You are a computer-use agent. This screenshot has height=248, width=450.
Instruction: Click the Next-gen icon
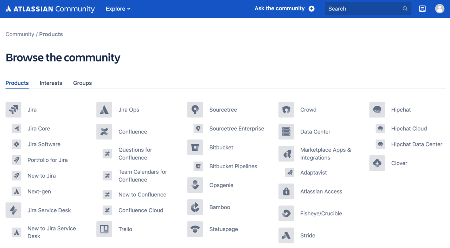[x=17, y=191]
